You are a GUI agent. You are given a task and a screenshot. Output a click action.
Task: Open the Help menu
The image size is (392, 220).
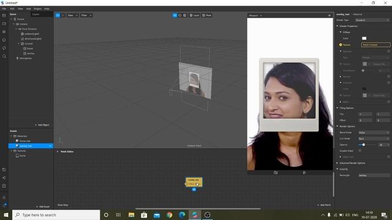(47, 9)
